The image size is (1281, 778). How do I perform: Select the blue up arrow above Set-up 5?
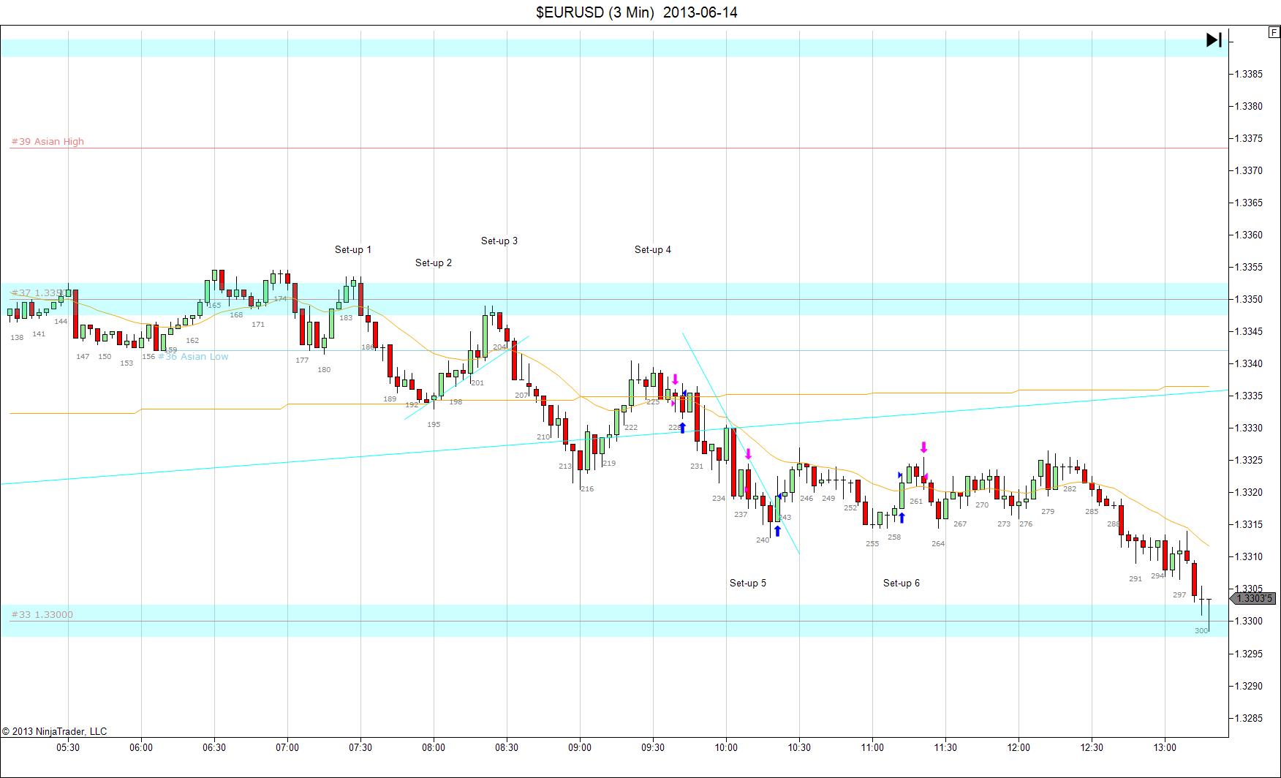(777, 531)
